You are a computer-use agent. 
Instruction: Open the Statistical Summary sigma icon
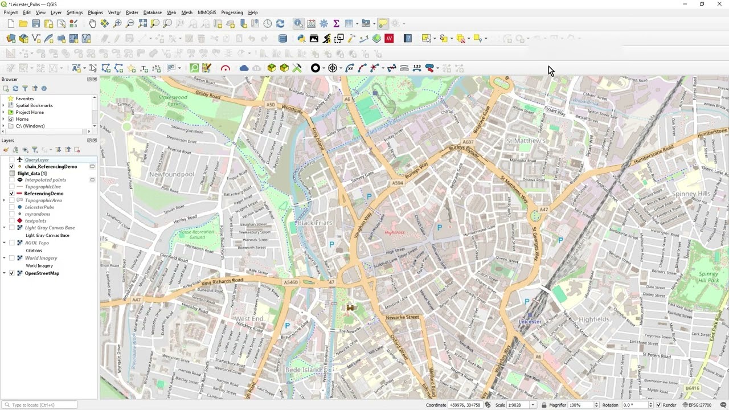[336, 23]
